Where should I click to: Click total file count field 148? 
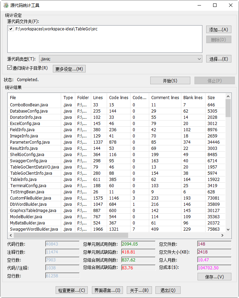pyautogui.click(x=214, y=244)
